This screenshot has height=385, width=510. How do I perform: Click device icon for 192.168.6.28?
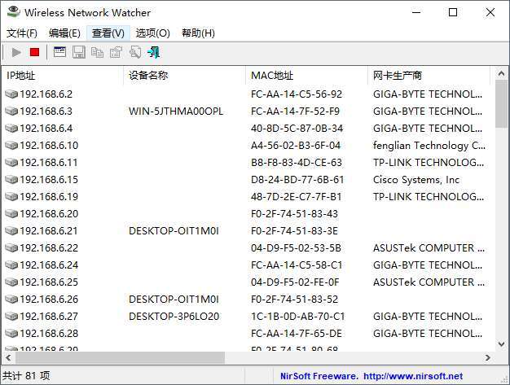[11, 334]
